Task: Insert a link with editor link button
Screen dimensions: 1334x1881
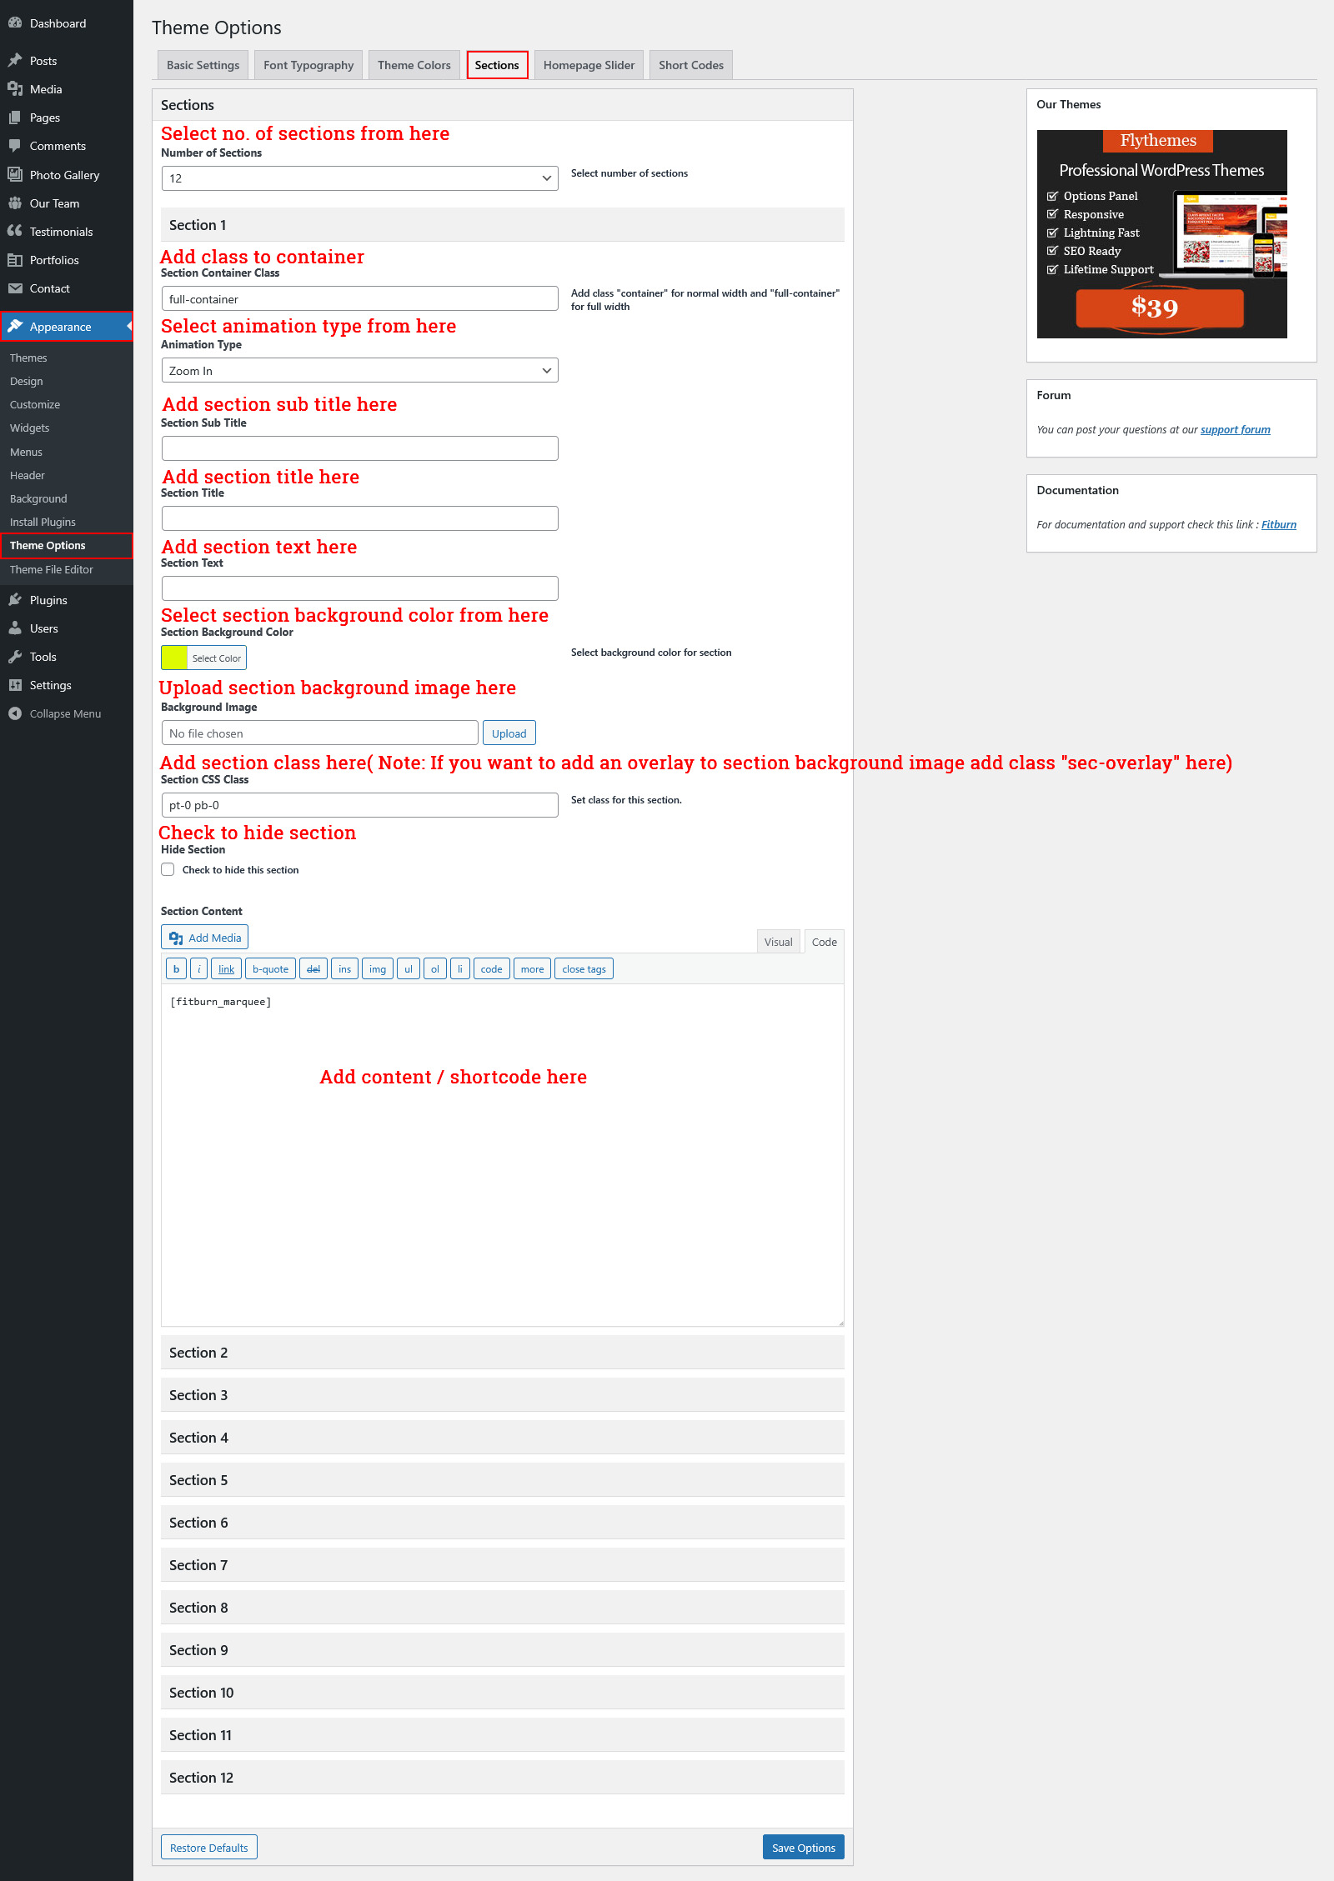Action: (x=226, y=969)
